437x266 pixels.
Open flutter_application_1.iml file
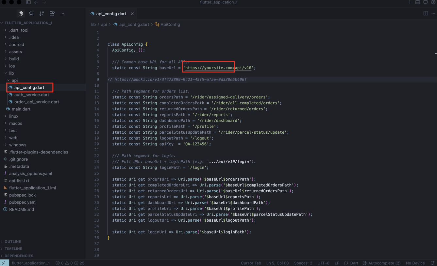click(x=32, y=188)
